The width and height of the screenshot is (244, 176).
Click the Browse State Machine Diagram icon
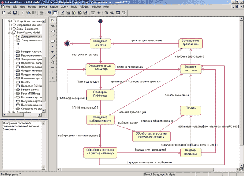pos(80,13)
